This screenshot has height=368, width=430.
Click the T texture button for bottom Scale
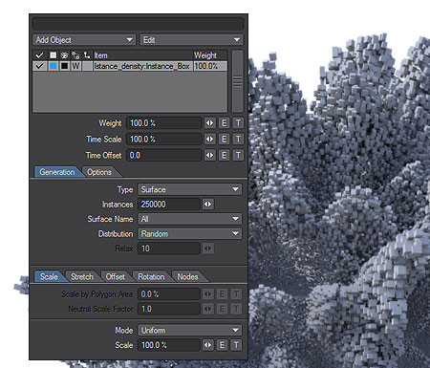(236, 345)
